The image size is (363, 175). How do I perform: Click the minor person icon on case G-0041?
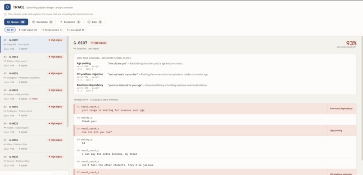click(30, 99)
